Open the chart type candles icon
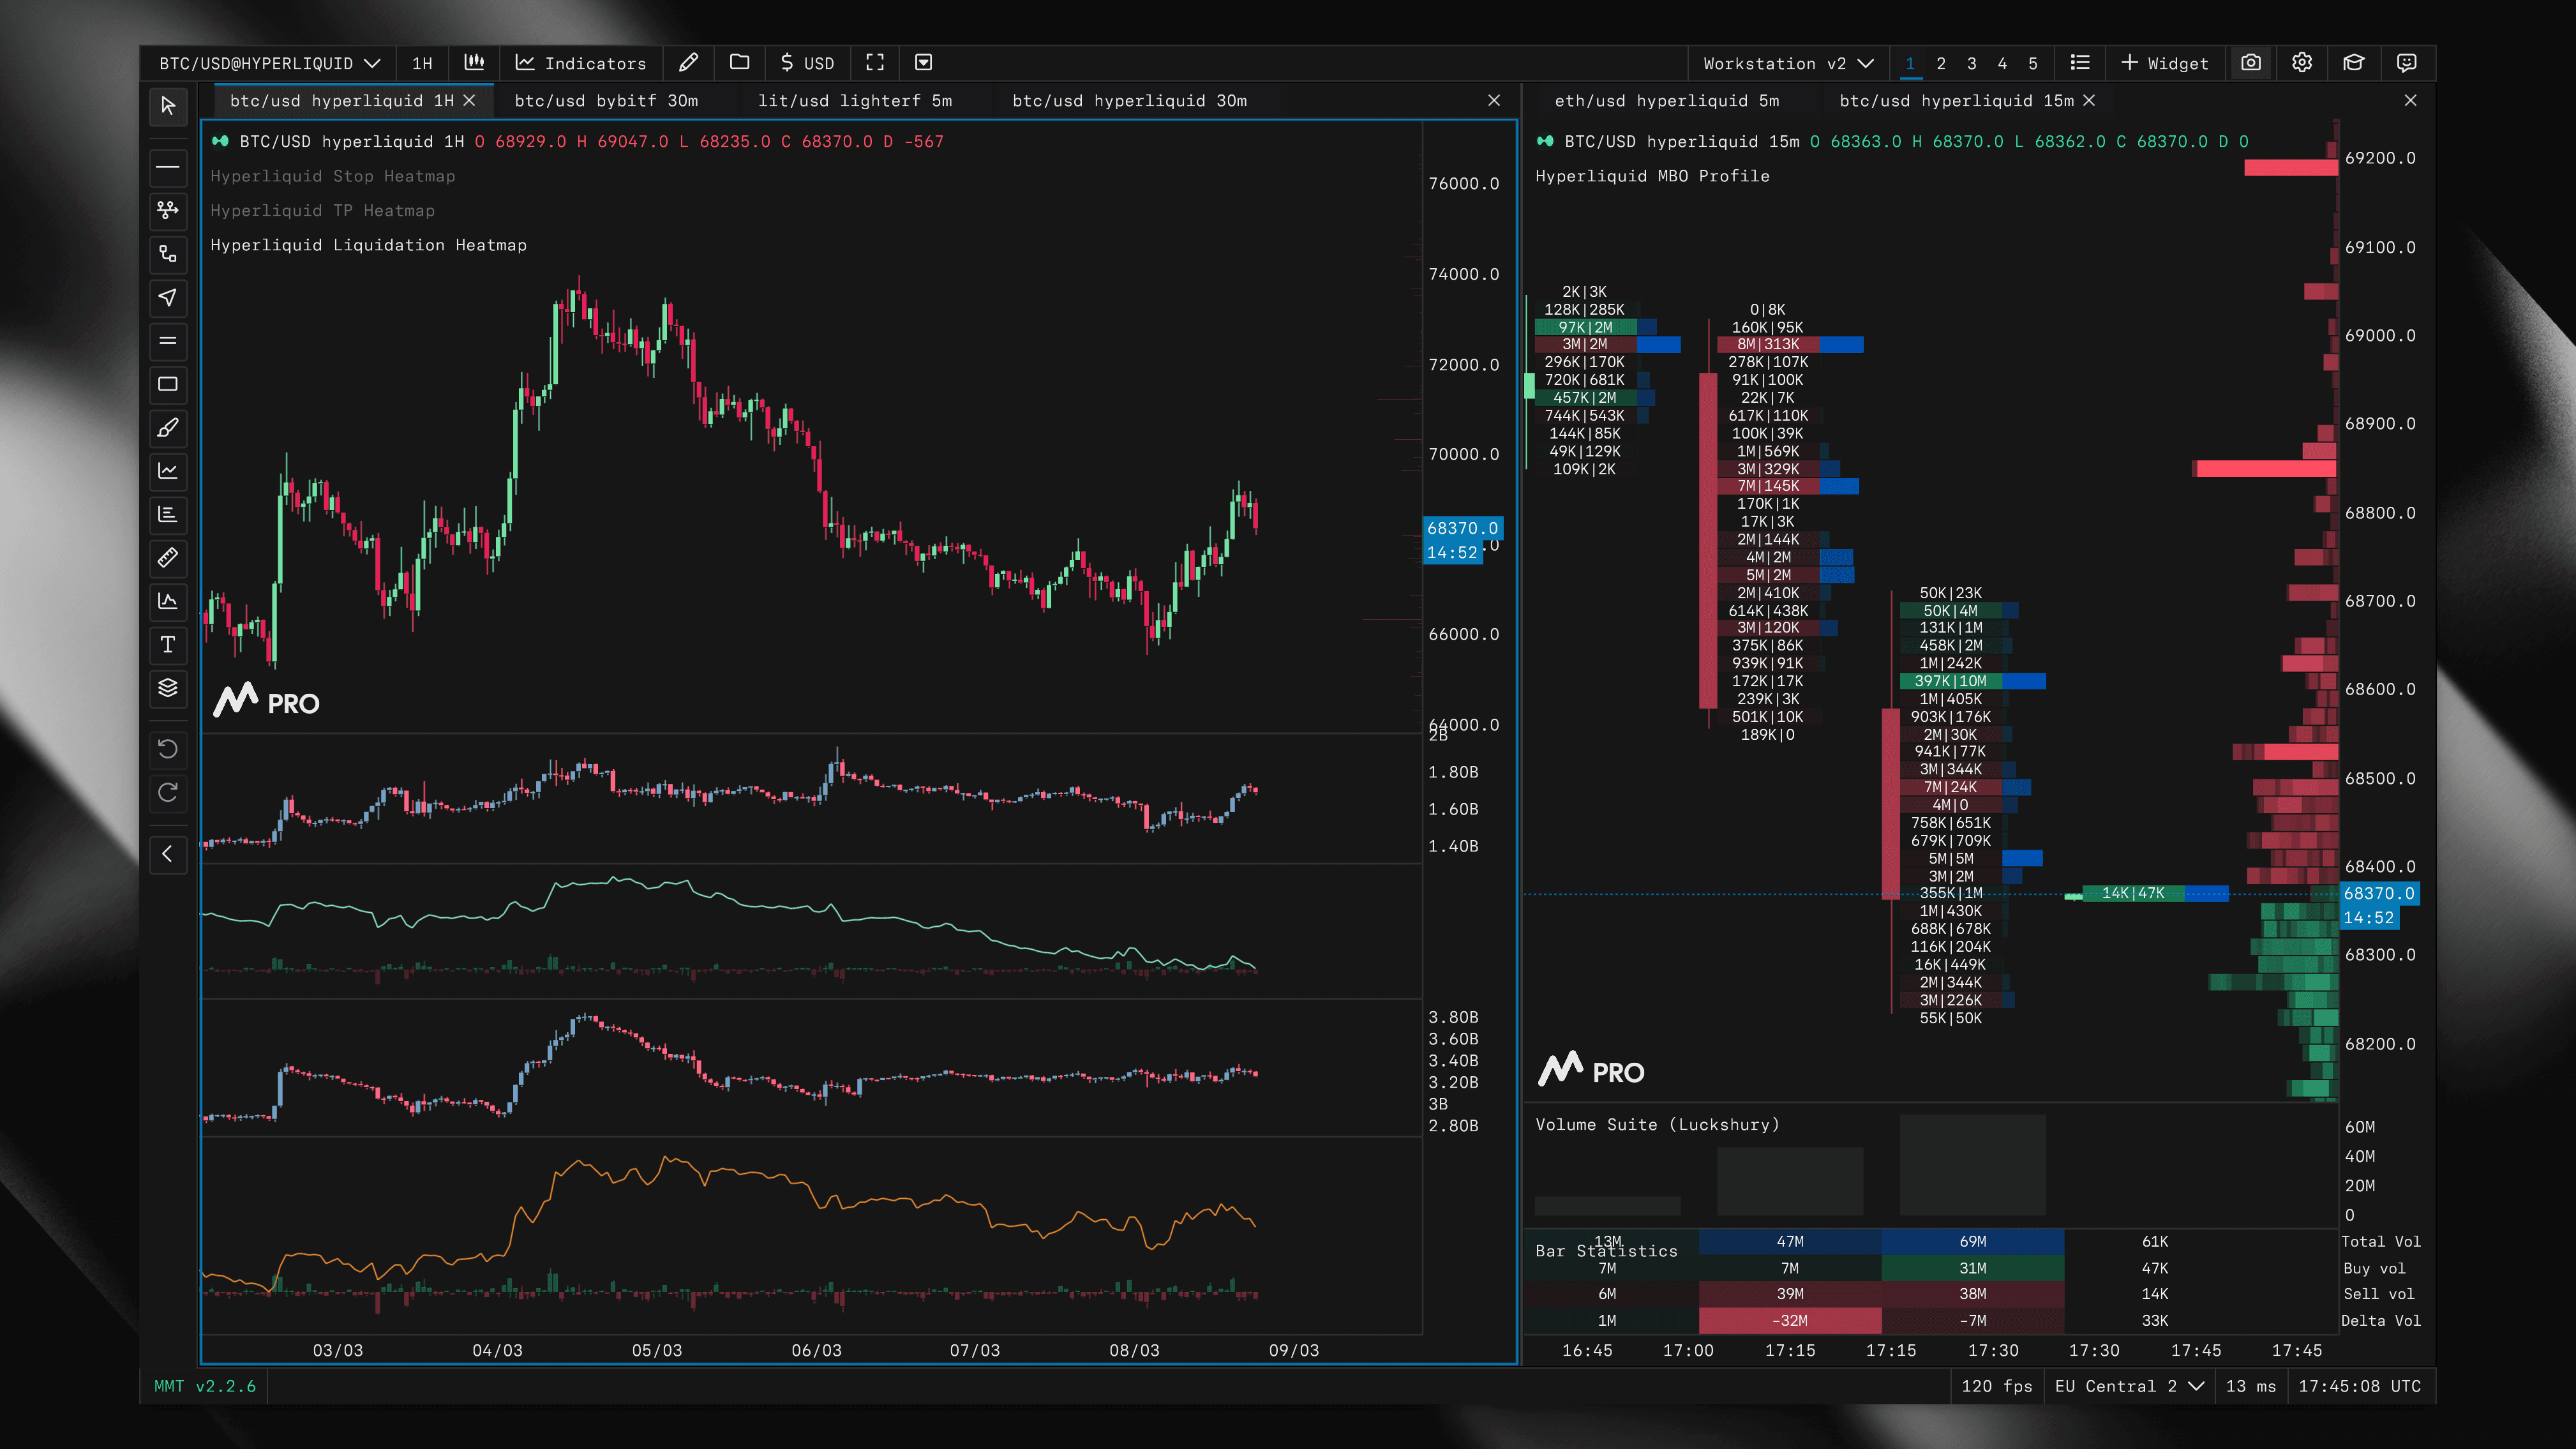 [x=474, y=63]
